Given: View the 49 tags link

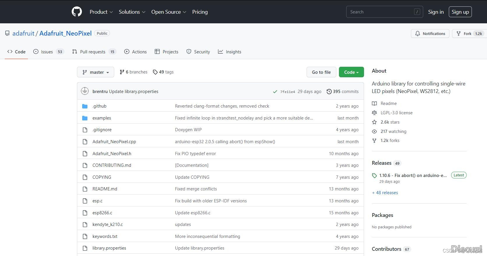Looking at the screenshot, I should (x=163, y=72).
